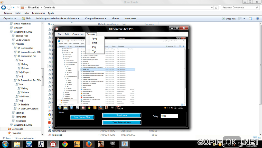The image size is (262, 148).
Task: Sort by the Tipo column header
Action: pyautogui.click(x=124, y=24)
